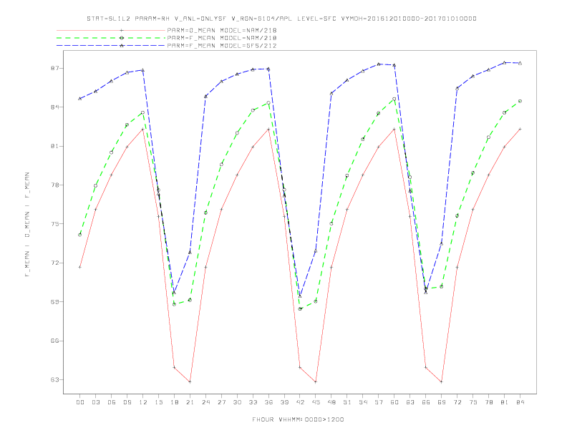
Task: Click y-axis tick value 63
Action: (54, 380)
